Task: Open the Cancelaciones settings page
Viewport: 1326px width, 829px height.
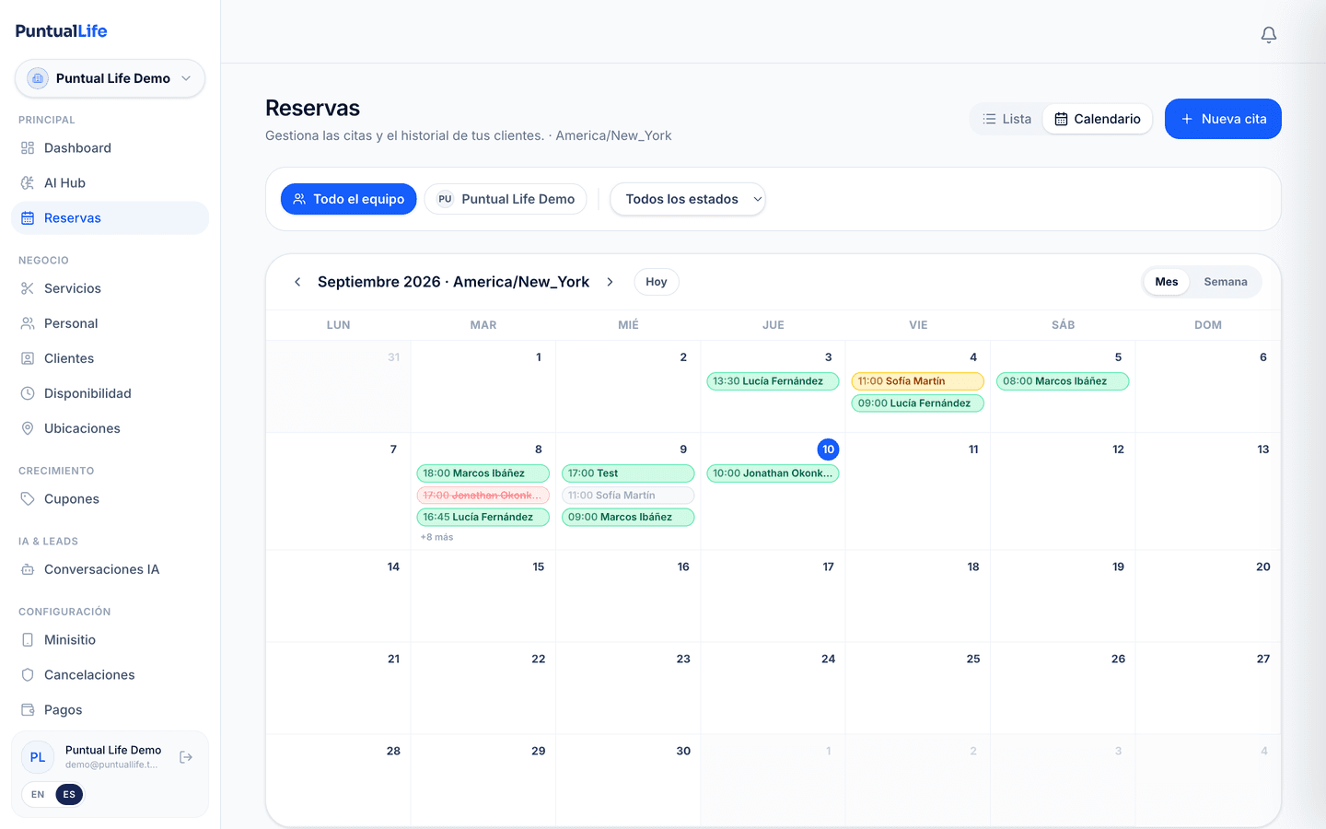Action: 110,675
